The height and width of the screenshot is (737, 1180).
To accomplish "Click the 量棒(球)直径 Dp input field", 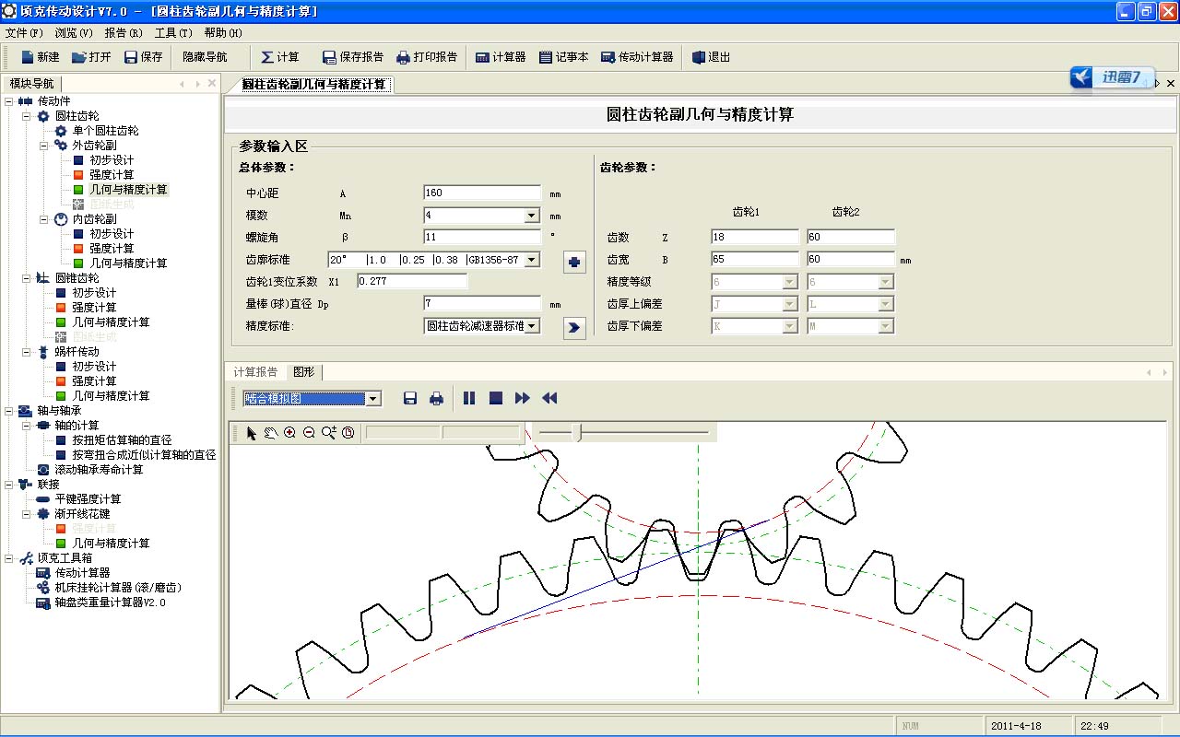I will 482,304.
